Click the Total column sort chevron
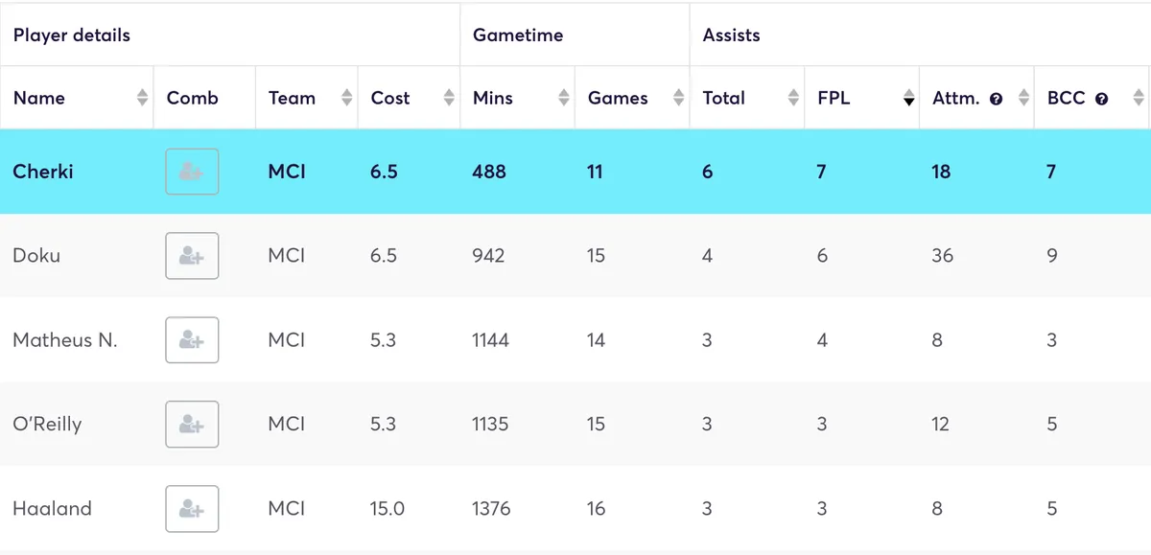The image size is (1151, 555). point(794,98)
